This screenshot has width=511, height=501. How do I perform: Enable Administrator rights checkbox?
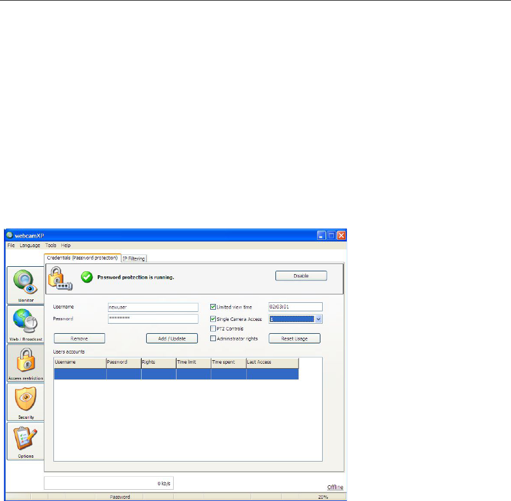pos(213,338)
